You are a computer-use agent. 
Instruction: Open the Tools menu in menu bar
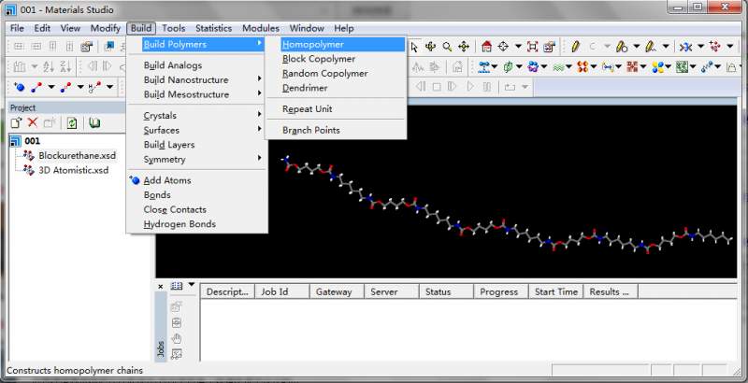point(173,29)
